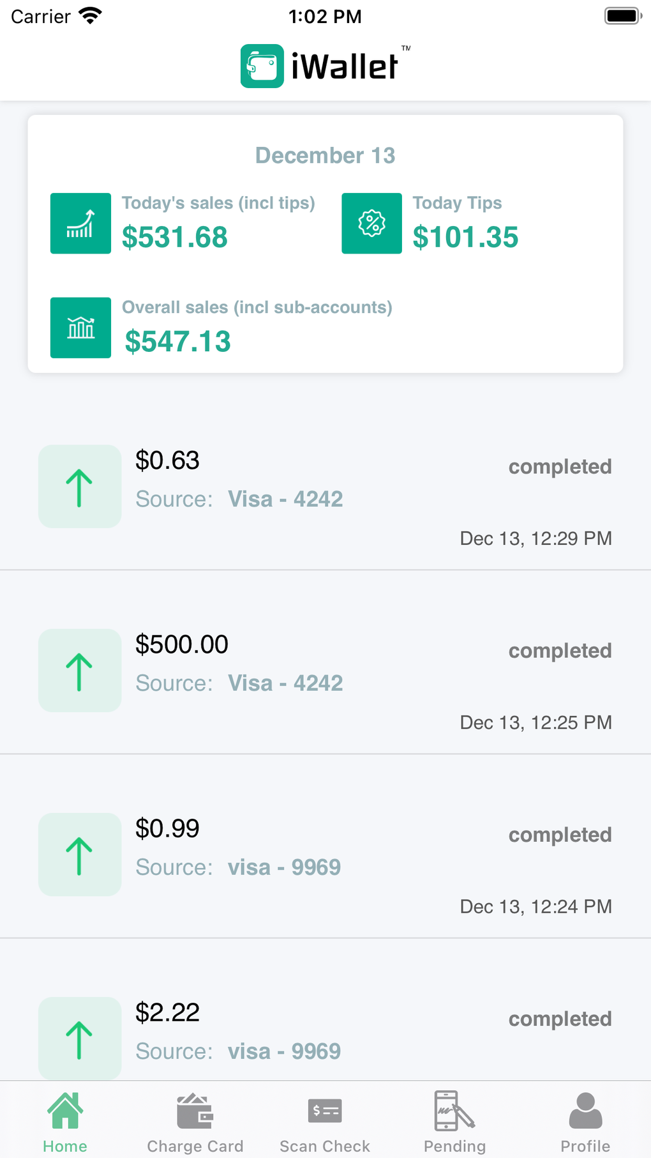Image resolution: width=651 pixels, height=1158 pixels.
Task: Open the Pending tab
Action: click(x=455, y=1122)
